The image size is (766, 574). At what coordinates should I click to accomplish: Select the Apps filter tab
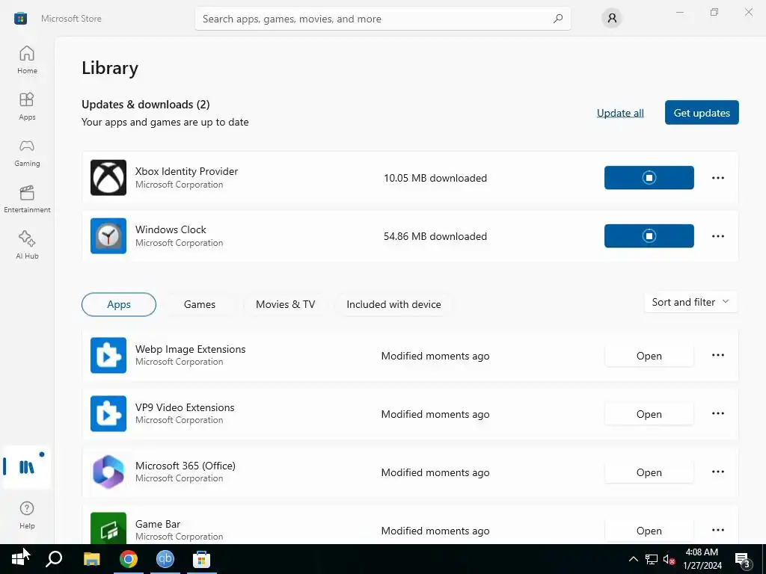[119, 305]
